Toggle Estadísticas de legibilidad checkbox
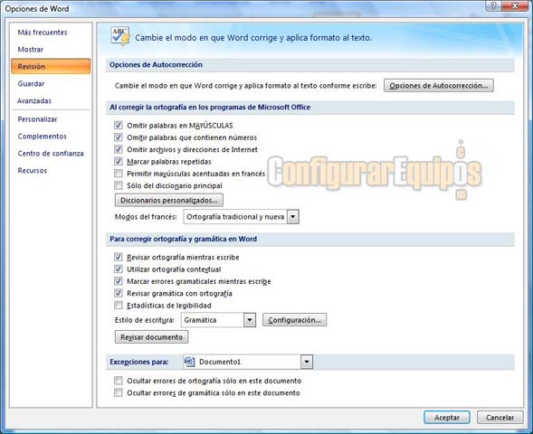 point(119,306)
